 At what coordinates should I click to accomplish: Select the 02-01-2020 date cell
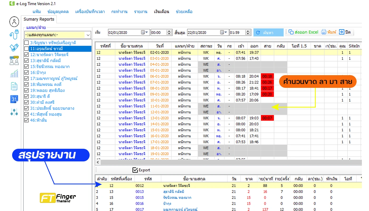coord(159,52)
